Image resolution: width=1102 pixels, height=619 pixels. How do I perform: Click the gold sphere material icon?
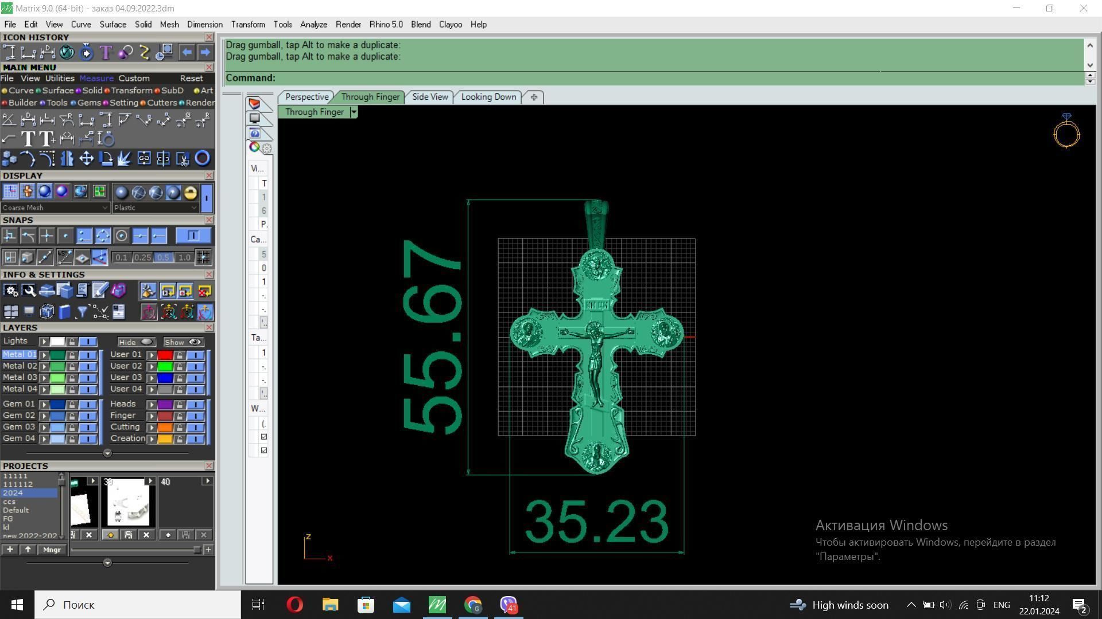click(x=191, y=193)
